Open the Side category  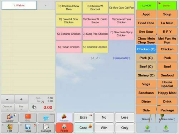coord(146,110)
